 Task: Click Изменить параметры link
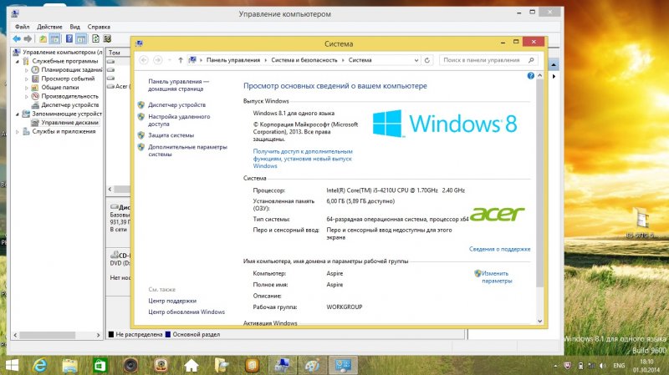click(497, 277)
